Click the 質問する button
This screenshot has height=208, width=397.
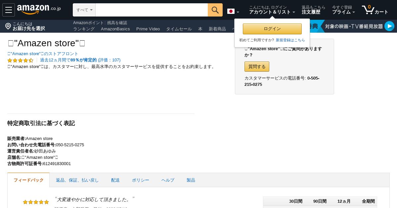257,66
